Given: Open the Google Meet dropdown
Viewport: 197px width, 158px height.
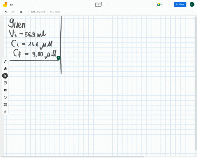Looking at the screenshot, I should click(x=160, y=5).
